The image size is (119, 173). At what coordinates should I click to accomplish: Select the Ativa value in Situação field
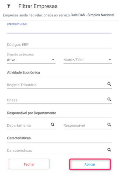point(11,60)
